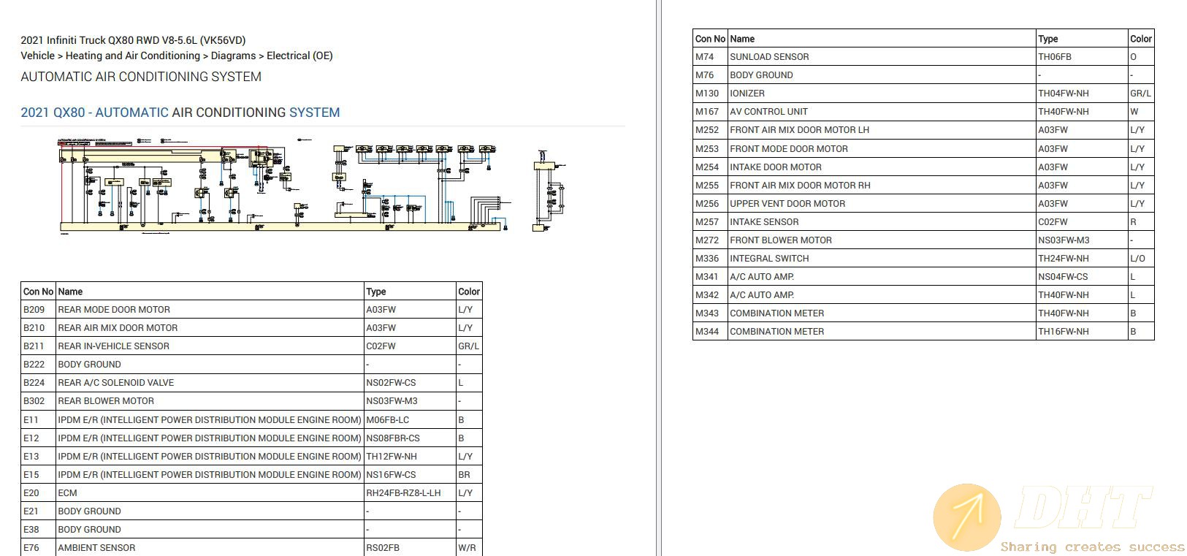This screenshot has height=556, width=1187.
Task: Click connector number 'E21' cell
Action: (39, 511)
